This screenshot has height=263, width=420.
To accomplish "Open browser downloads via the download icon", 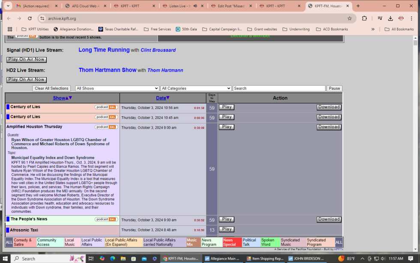I will (x=390, y=18).
